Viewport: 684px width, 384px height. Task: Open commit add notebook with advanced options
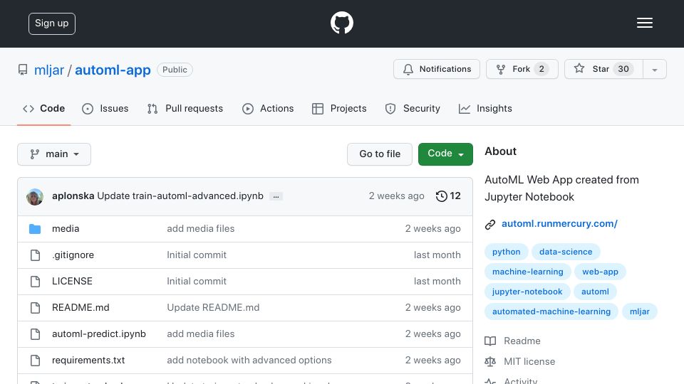point(249,360)
